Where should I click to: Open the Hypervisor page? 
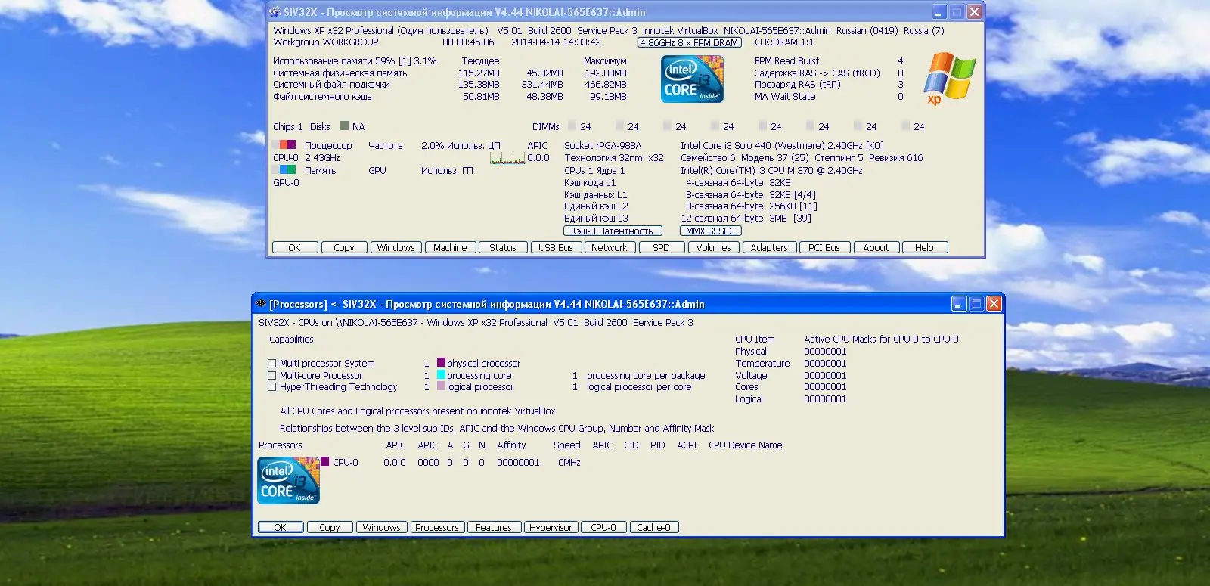point(551,528)
